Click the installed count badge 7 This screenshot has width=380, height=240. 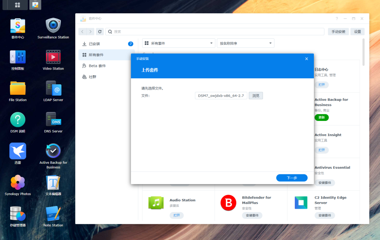(131, 44)
